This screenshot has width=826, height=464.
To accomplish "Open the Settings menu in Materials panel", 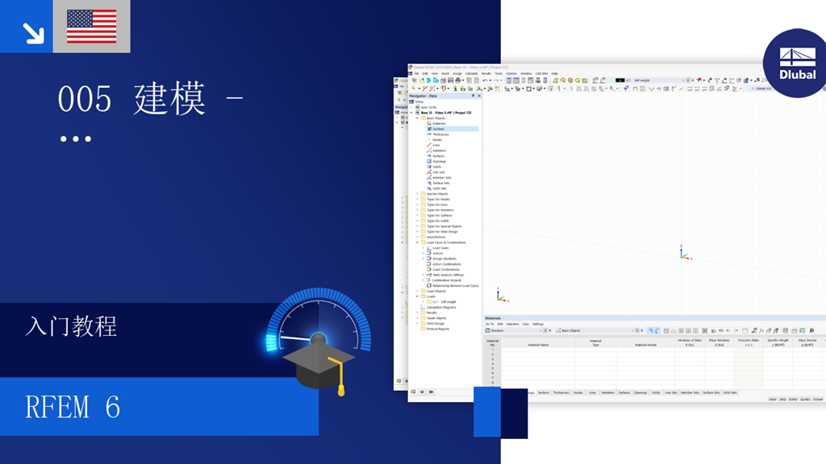I will (x=538, y=324).
